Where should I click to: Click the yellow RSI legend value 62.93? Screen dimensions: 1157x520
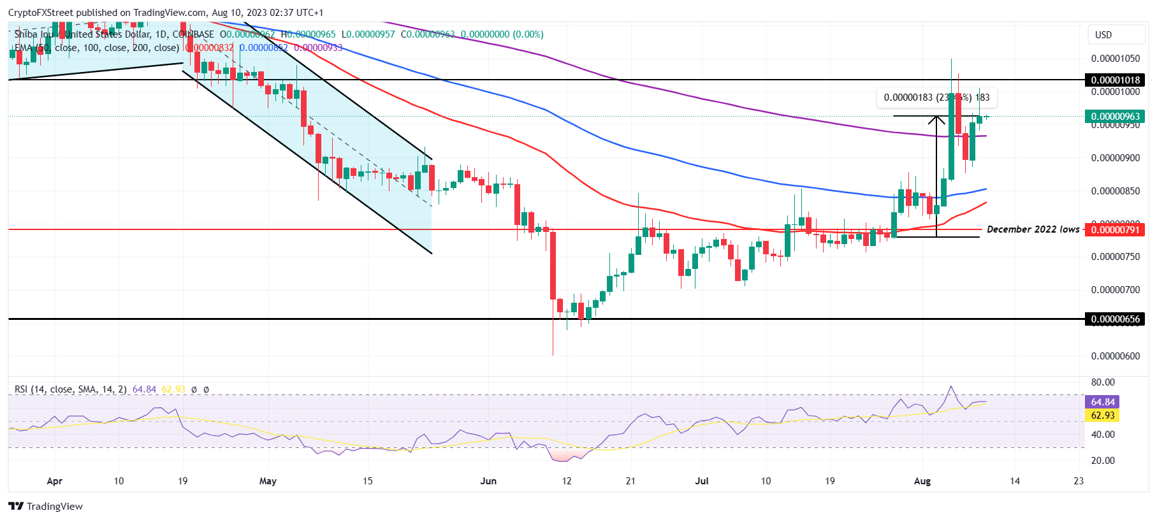(x=173, y=389)
